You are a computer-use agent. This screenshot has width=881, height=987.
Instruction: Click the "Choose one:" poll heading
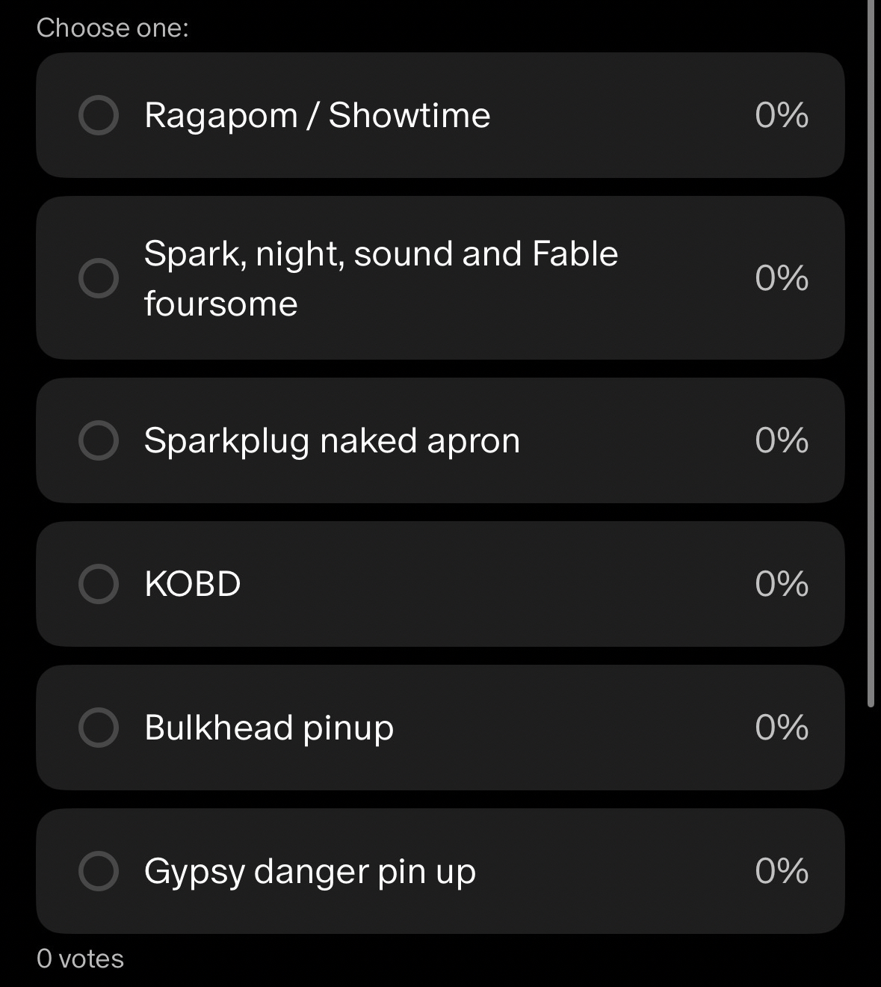click(112, 28)
